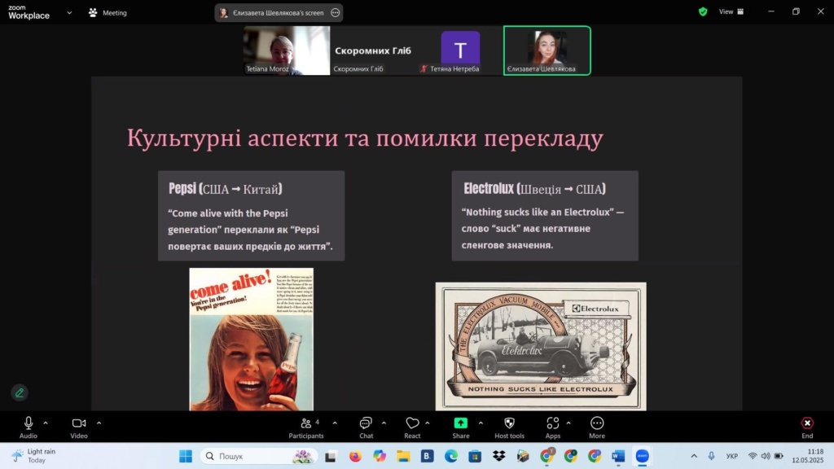This screenshot has height=469, width=834.
Task: Click Єлизавета Шевлякова's screen label
Action: coord(279,13)
